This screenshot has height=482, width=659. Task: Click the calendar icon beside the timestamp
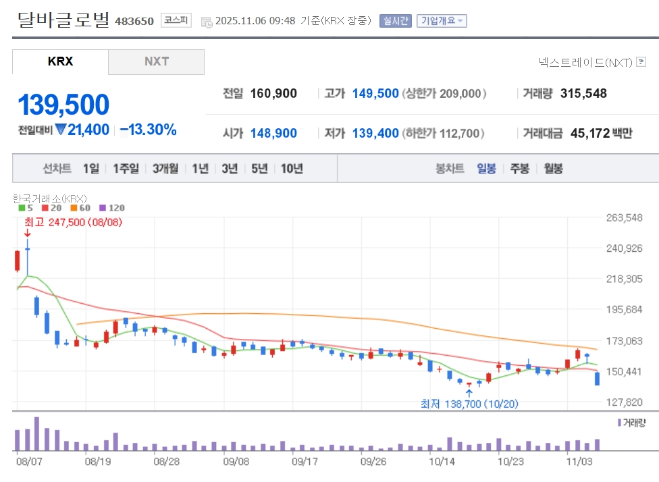(x=207, y=21)
